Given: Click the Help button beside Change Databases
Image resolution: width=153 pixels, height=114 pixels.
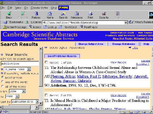Looking at the screenshot, I should coord(146,44).
